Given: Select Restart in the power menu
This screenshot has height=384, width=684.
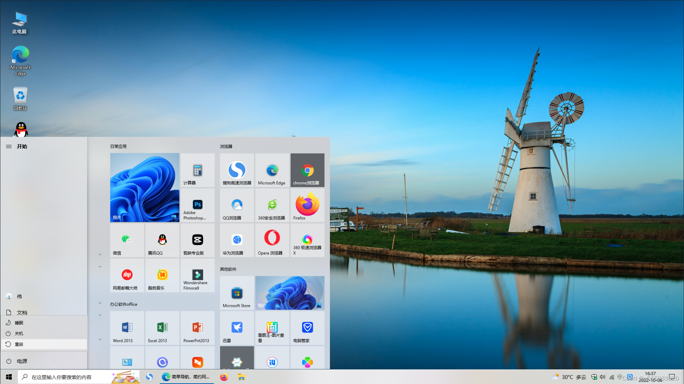Looking at the screenshot, I should [x=19, y=344].
